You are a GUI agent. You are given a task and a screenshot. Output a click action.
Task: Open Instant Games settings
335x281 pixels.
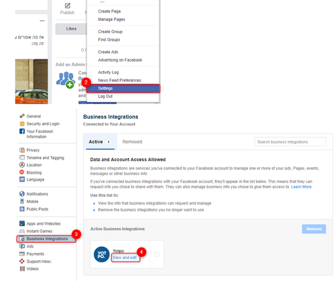coord(40,231)
